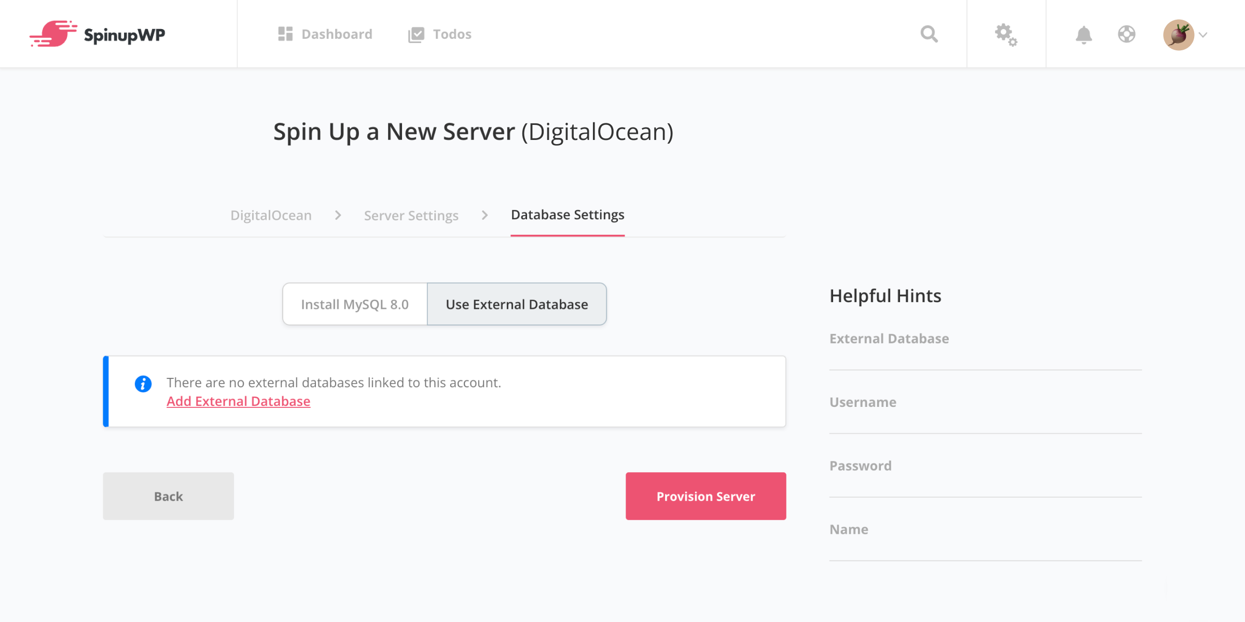Screen dimensions: 1245x622
Task: Click the Back button
Action: coord(168,496)
